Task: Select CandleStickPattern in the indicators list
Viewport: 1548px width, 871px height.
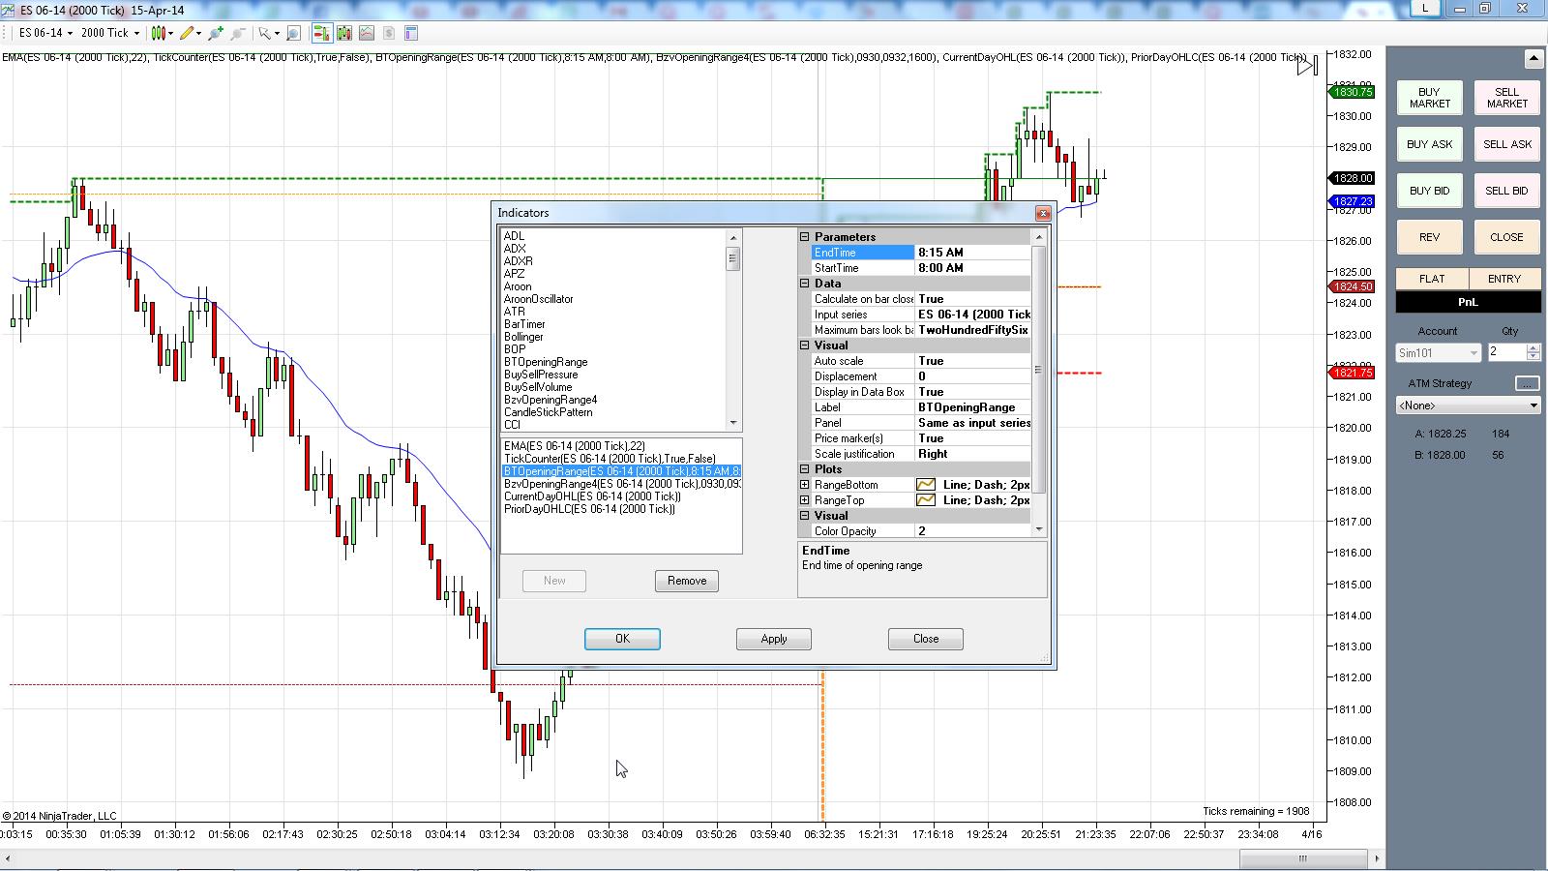Action: [549, 412]
